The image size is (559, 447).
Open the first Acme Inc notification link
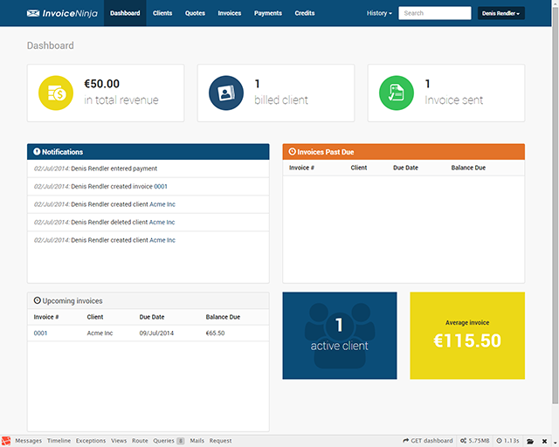162,203
